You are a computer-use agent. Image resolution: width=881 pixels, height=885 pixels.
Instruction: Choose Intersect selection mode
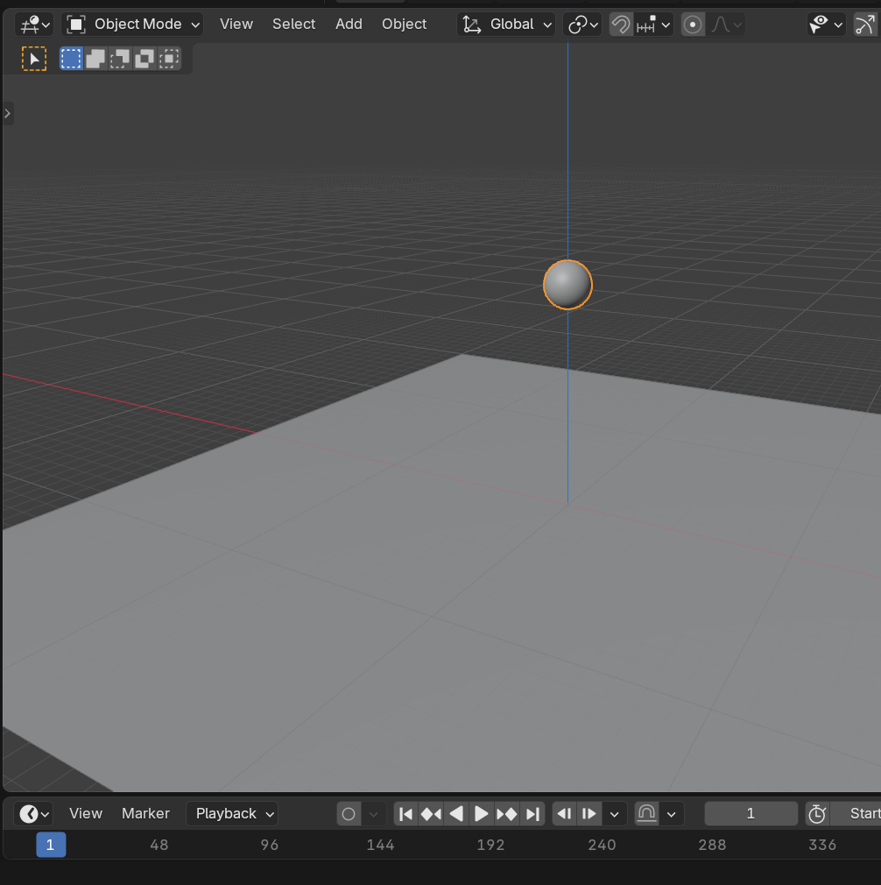point(169,59)
